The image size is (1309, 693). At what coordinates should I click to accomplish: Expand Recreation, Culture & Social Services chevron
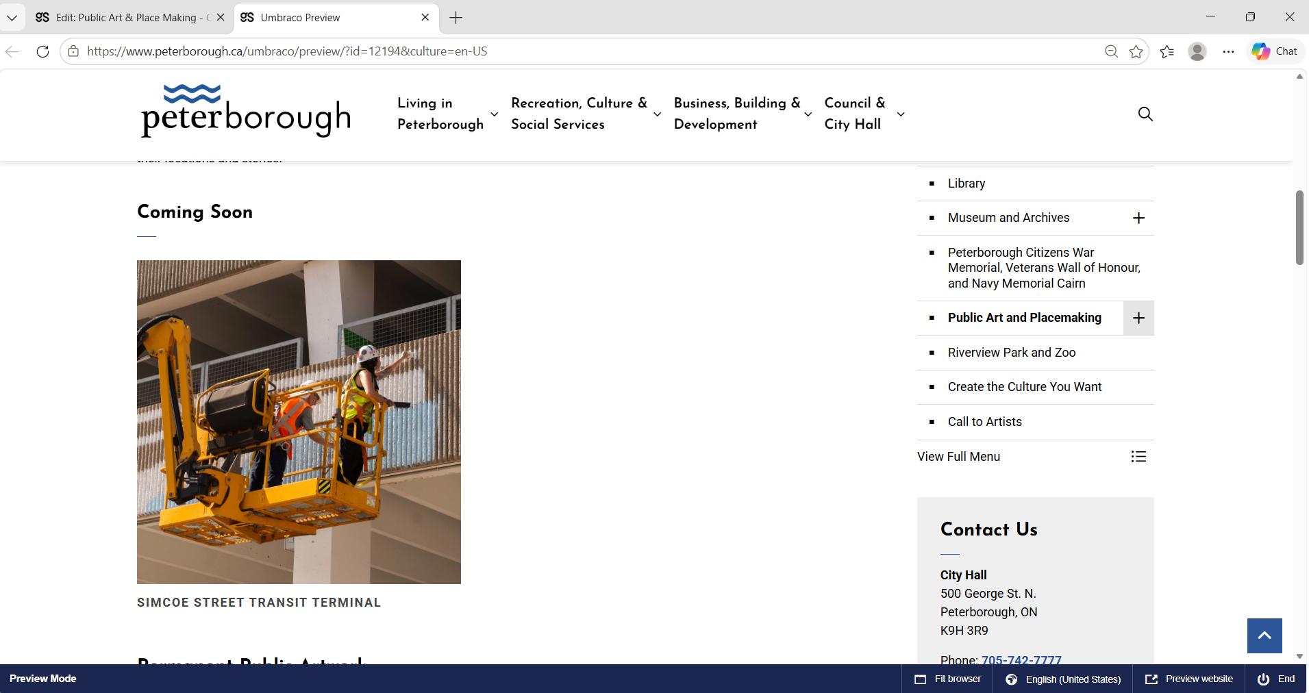[658, 114]
